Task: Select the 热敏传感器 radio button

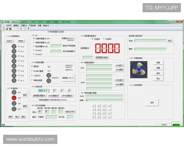Action: click(34, 43)
